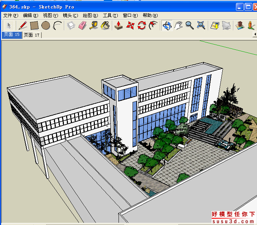The image size is (257, 225).
Task: Open the 视图(V) menu
Action: pos(51,16)
